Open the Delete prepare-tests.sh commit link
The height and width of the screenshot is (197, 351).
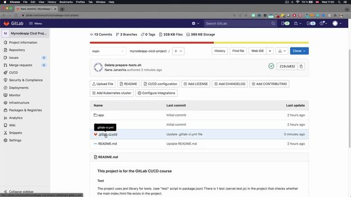[x=123, y=65]
